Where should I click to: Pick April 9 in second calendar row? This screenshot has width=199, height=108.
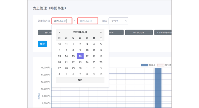[x=80, y=50]
